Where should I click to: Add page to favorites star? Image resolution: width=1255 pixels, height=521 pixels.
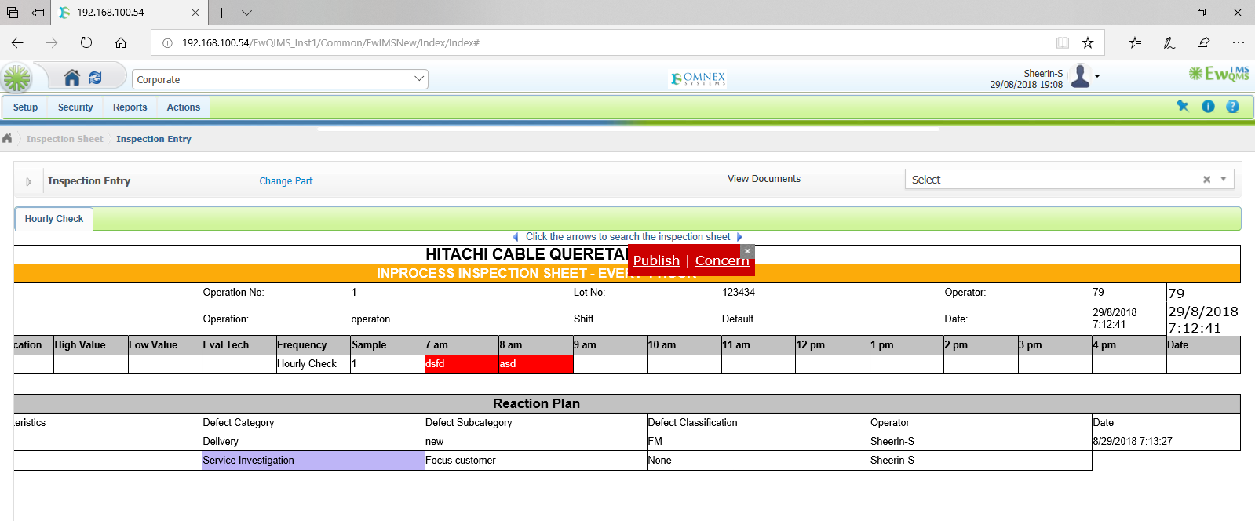(1088, 42)
